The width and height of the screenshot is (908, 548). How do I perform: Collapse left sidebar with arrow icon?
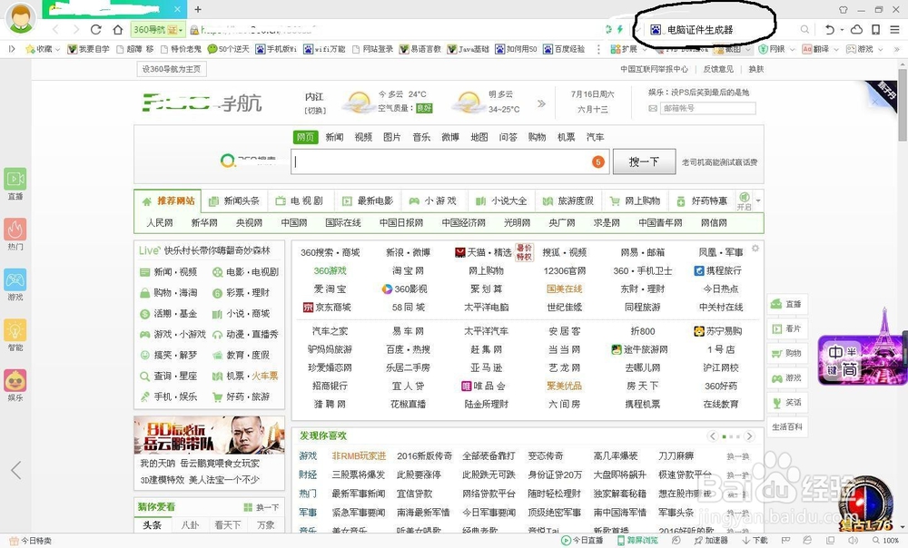15,470
